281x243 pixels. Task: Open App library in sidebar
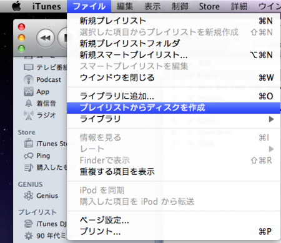(43, 92)
